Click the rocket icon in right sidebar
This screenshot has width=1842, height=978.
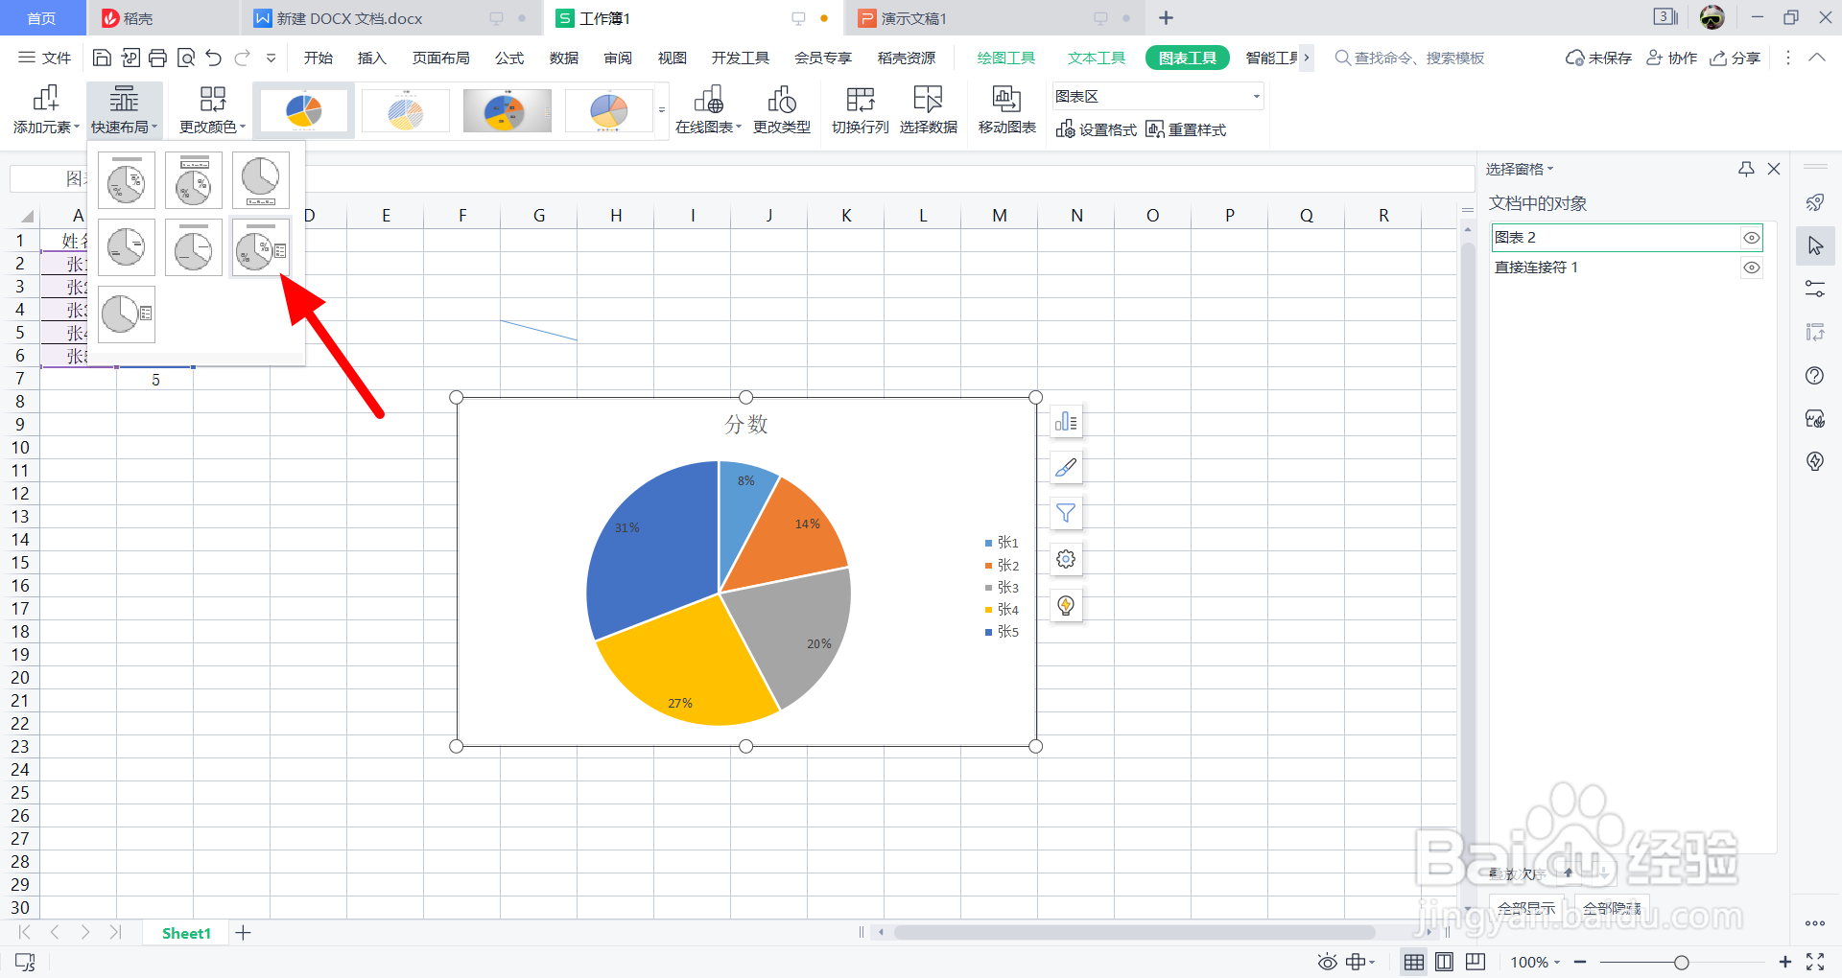pos(1815,202)
